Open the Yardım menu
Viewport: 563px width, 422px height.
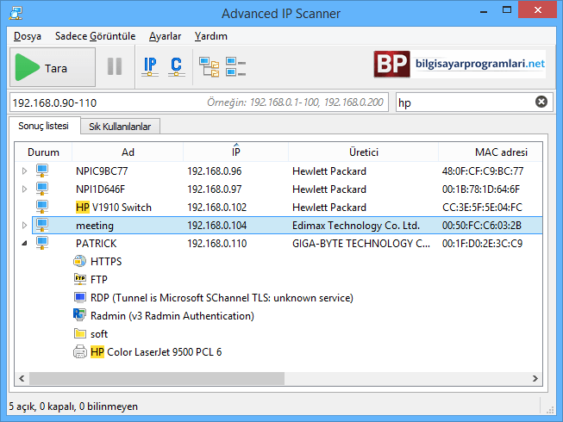tap(211, 36)
